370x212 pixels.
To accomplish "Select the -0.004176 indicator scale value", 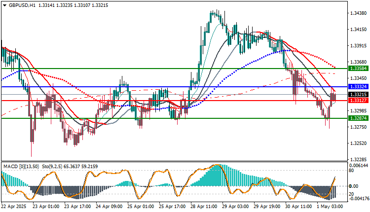I will point(359,199).
